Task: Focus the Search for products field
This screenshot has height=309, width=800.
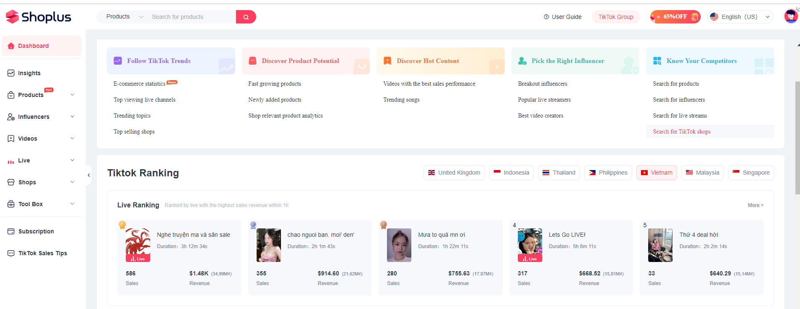Action: coord(191,17)
